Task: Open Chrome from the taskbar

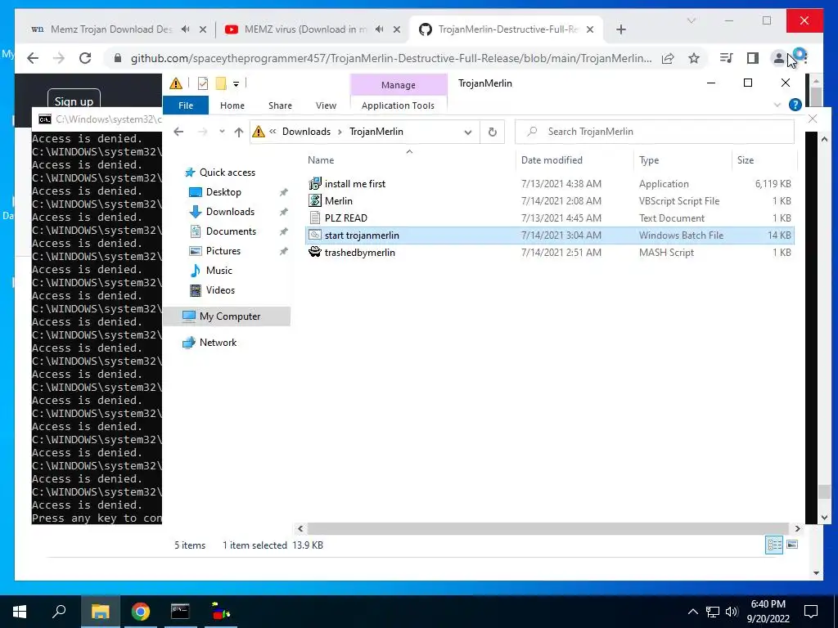Action: pyautogui.click(x=141, y=612)
